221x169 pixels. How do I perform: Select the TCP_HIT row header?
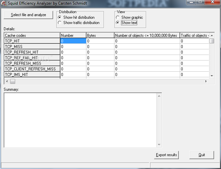pyautogui.click(x=32, y=41)
